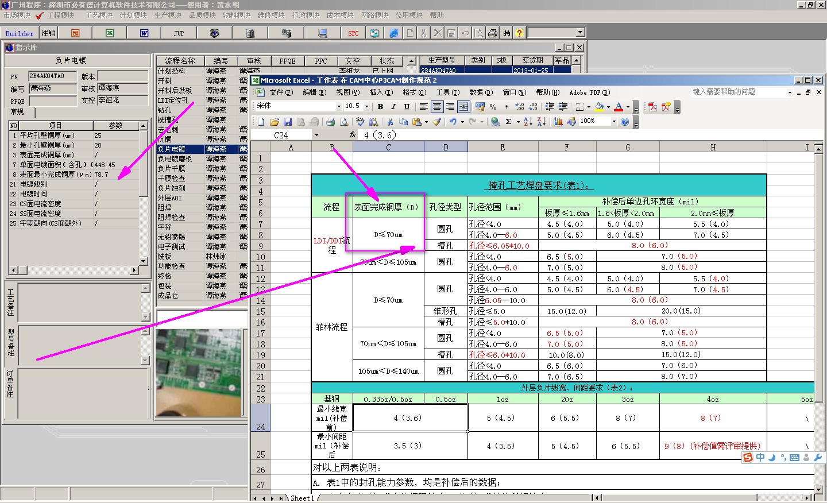Viewport: 827px width, 503px height.
Task: Switch to the Sheet1 worksheet tab
Action: pos(302,498)
